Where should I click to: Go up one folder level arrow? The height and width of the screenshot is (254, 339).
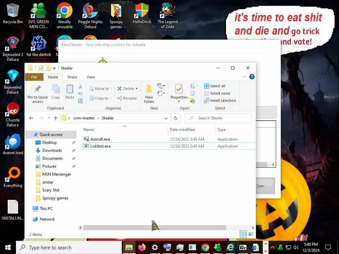coord(56,118)
